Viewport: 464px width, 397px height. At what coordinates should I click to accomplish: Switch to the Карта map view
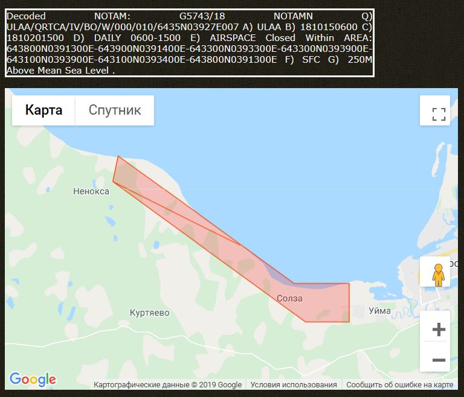point(43,110)
